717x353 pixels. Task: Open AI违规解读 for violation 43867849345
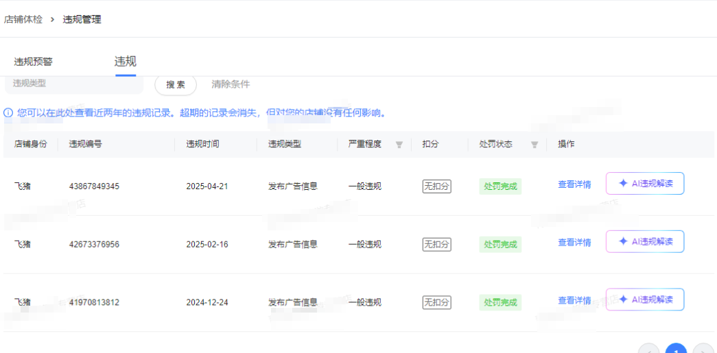pos(645,184)
